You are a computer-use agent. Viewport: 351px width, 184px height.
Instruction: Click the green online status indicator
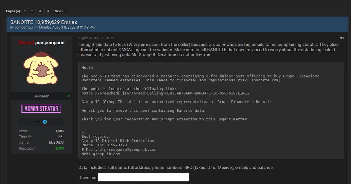click(x=68, y=96)
